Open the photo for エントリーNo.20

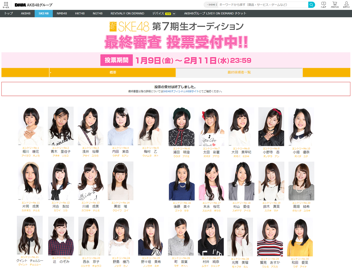point(301,181)
